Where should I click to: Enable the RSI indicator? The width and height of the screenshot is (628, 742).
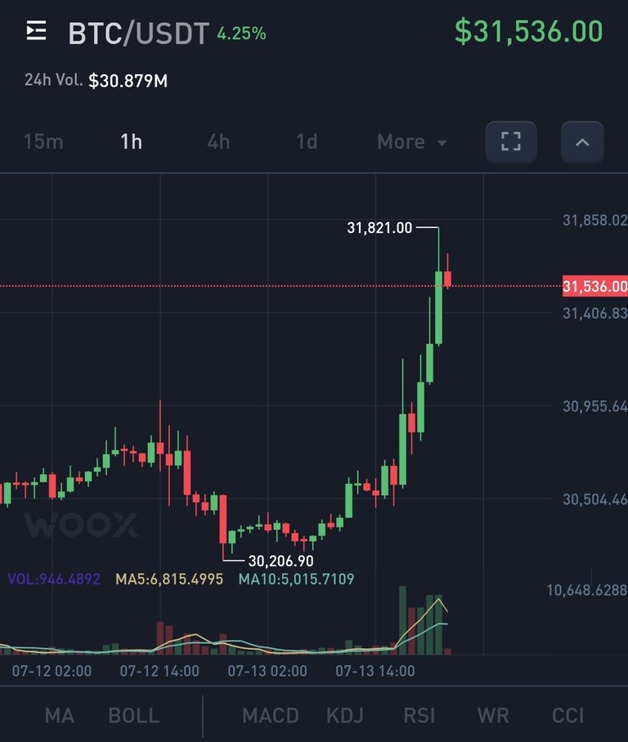419,716
